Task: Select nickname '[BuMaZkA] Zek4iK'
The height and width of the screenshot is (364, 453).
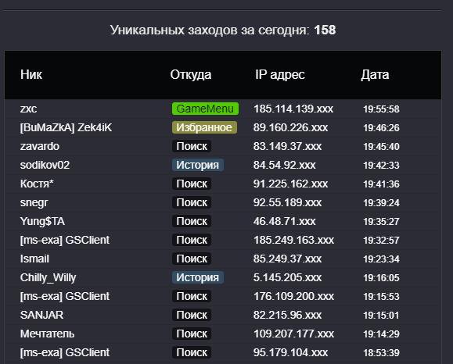Action: 66,127
